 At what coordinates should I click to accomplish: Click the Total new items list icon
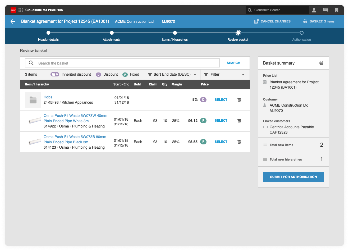click(265, 145)
